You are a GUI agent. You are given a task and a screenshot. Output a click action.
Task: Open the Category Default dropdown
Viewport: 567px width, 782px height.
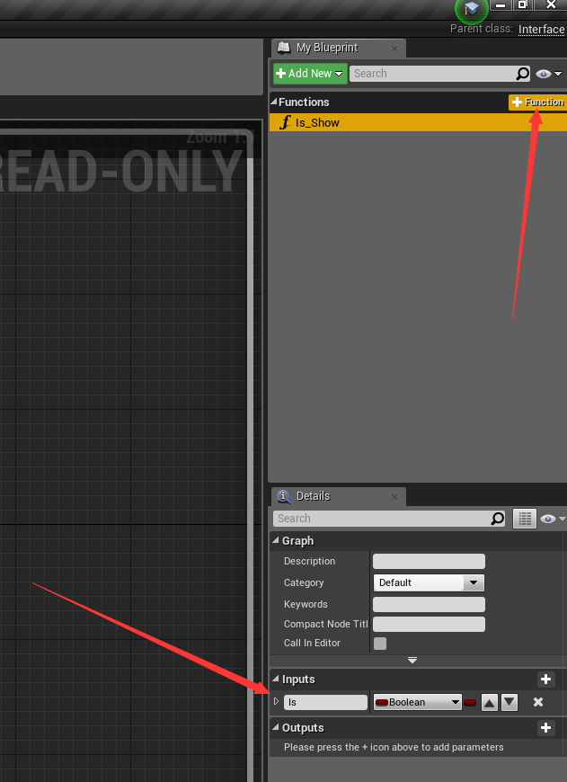[429, 582]
